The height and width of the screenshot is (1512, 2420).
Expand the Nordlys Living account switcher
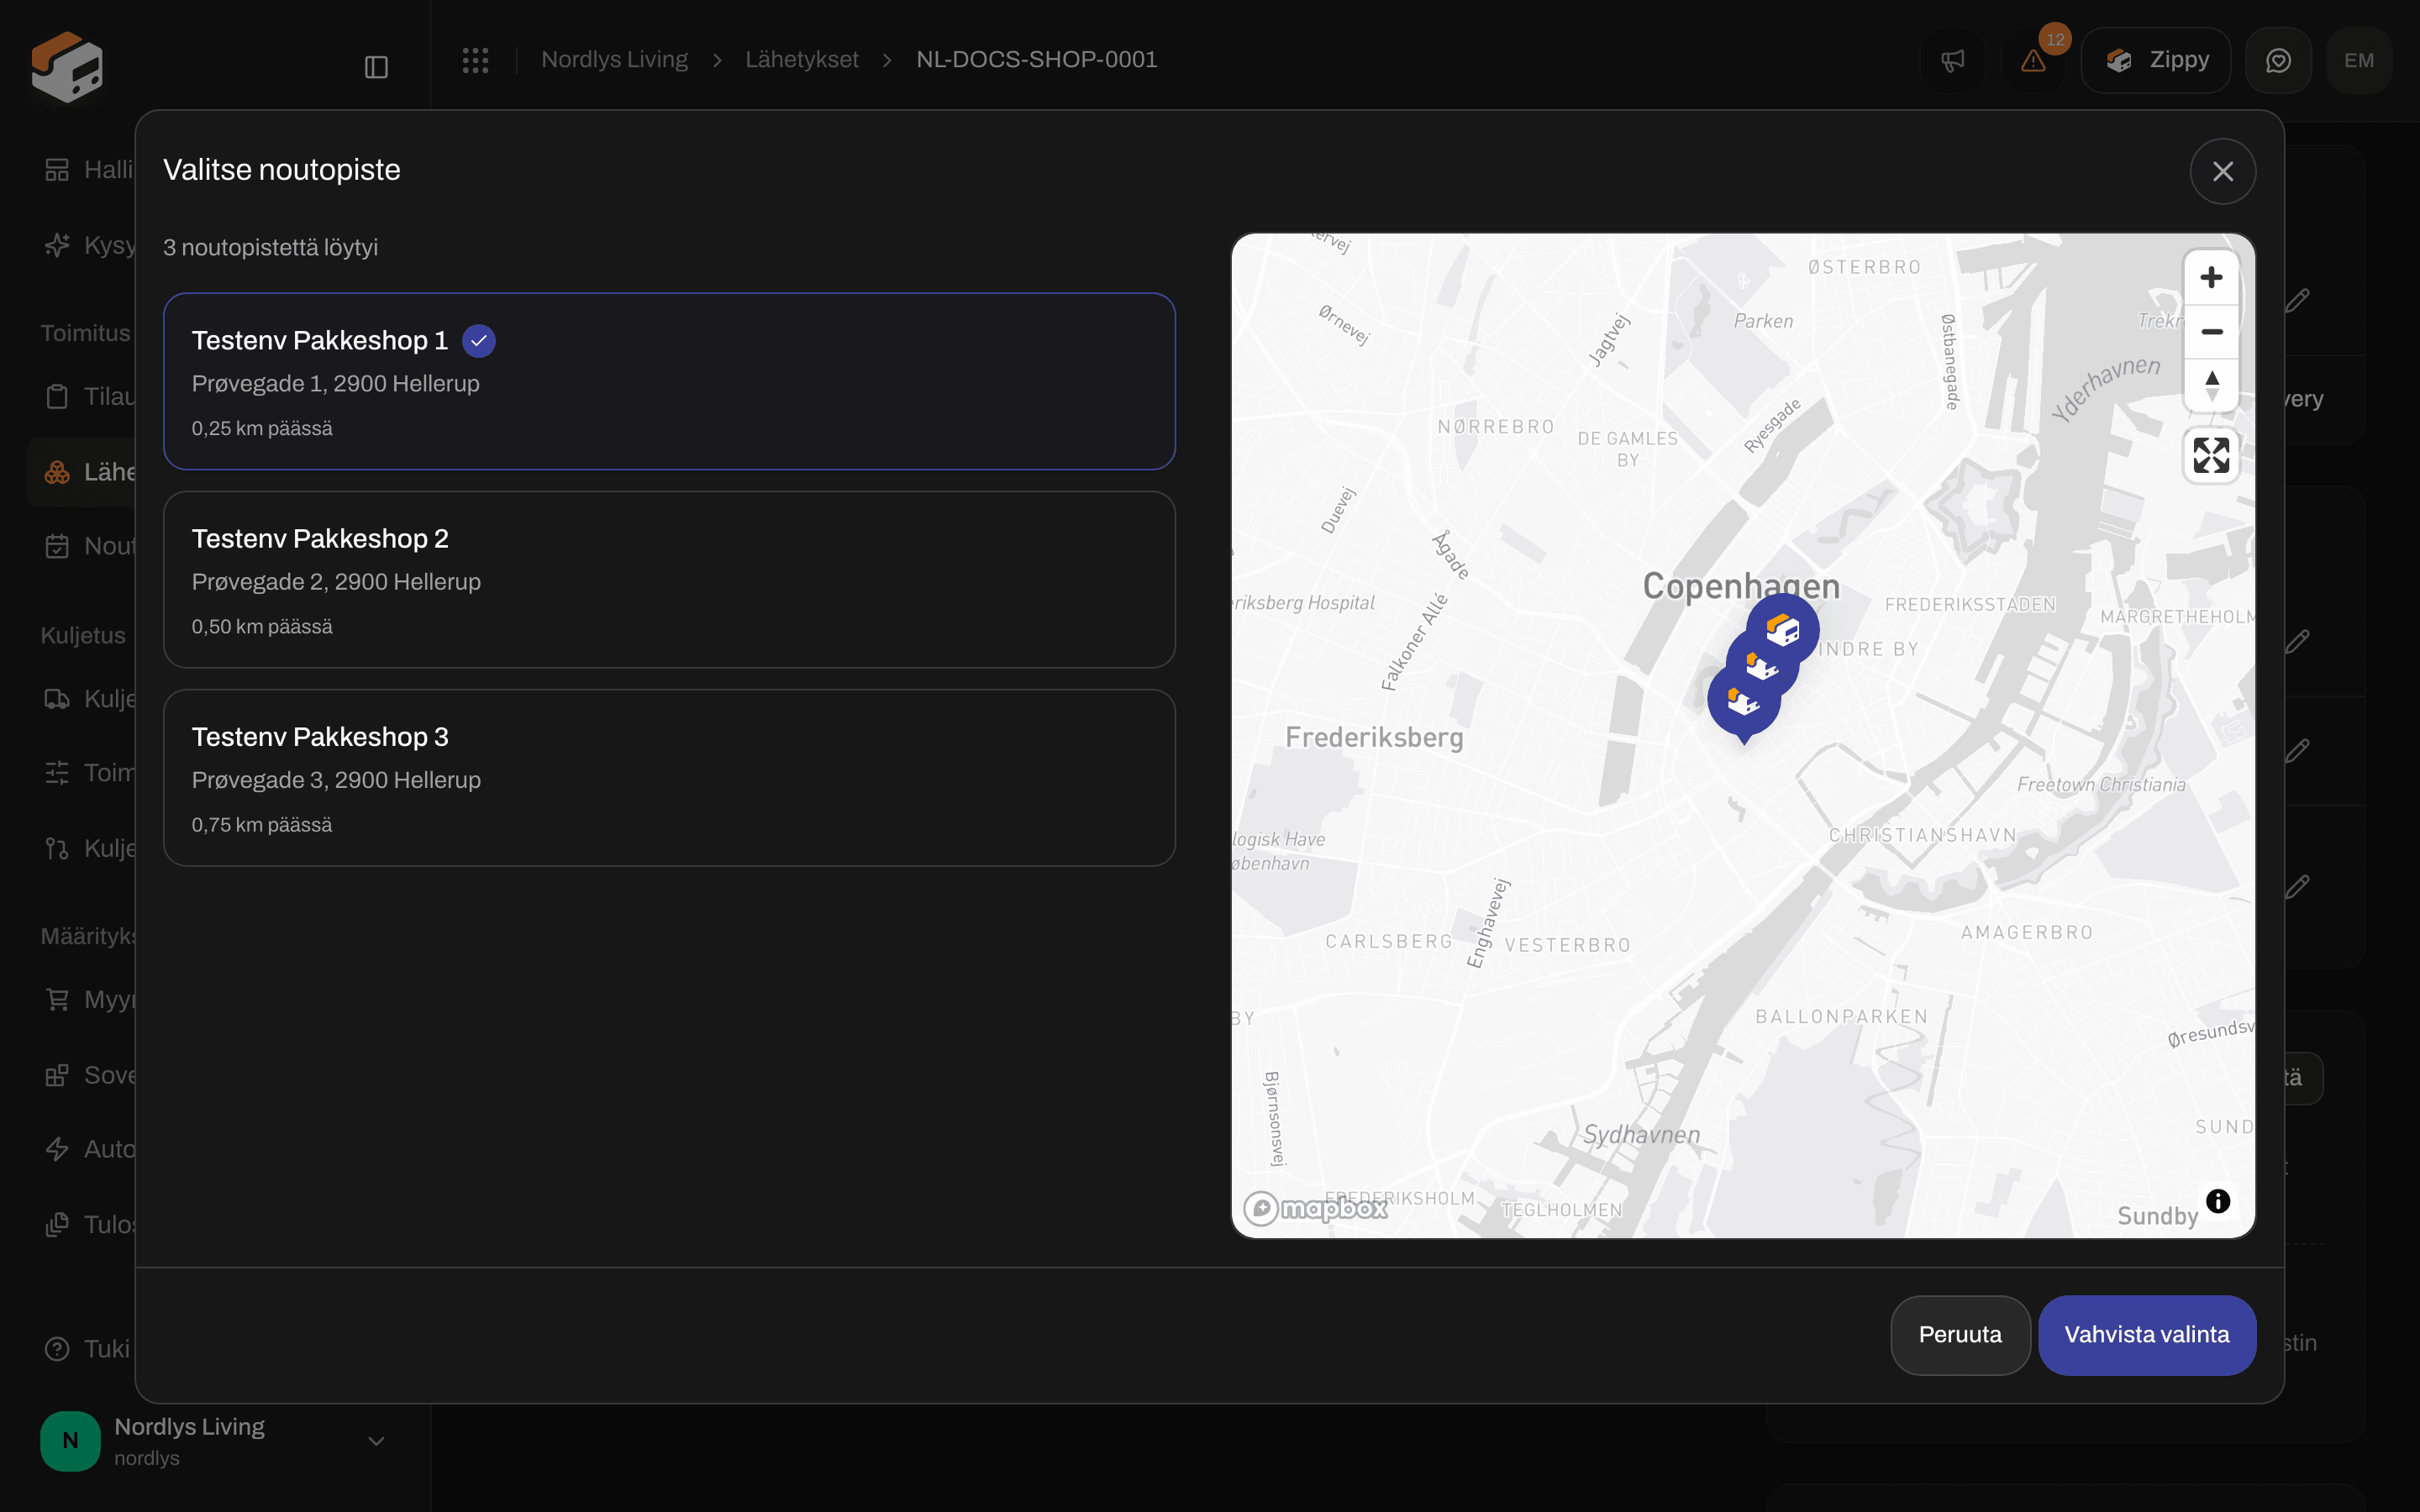pos(376,1441)
